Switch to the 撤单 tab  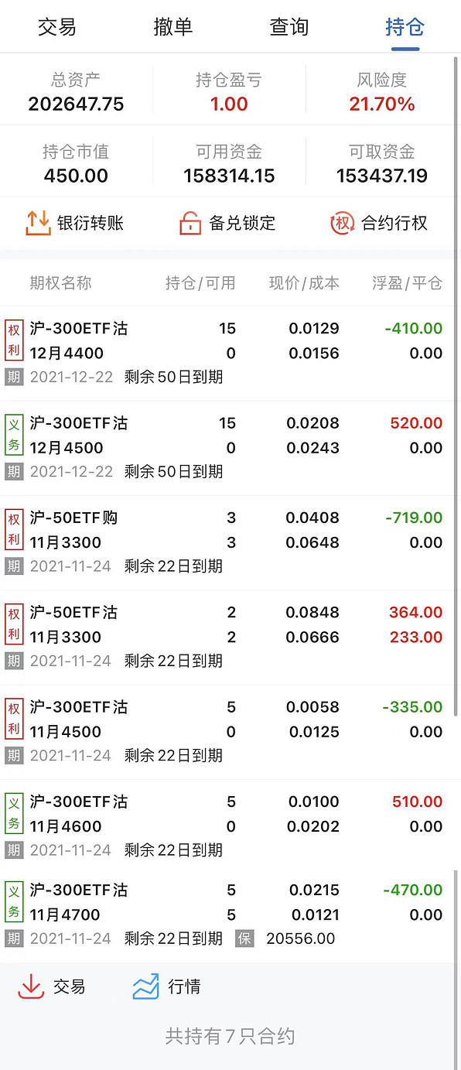tap(172, 27)
